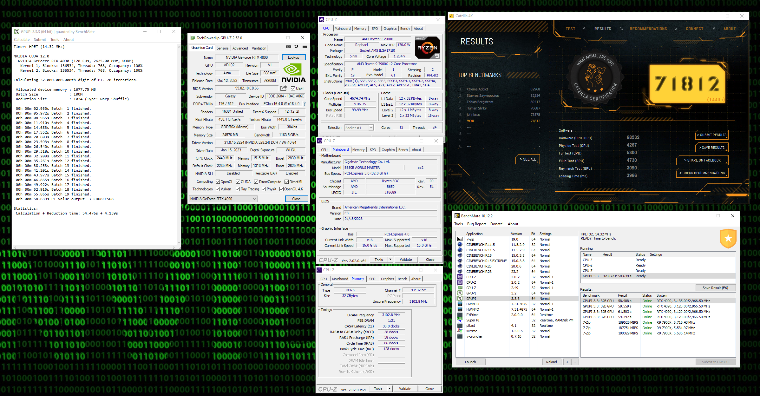Screen dimensions: 760x396
Task: Click the GPUPI horizontal scrollbar
Action: pos(94,247)
